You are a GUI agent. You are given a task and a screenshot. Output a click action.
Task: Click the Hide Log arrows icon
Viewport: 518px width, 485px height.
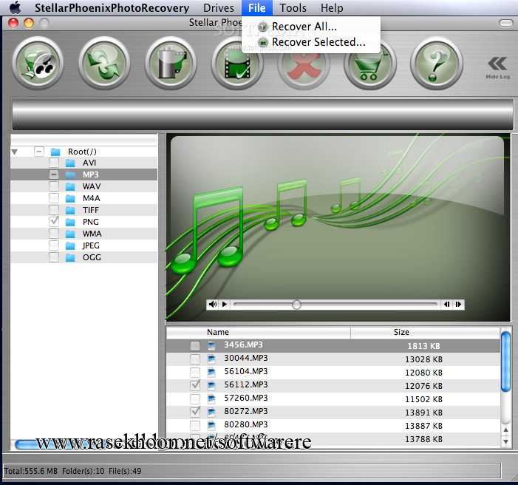point(497,64)
